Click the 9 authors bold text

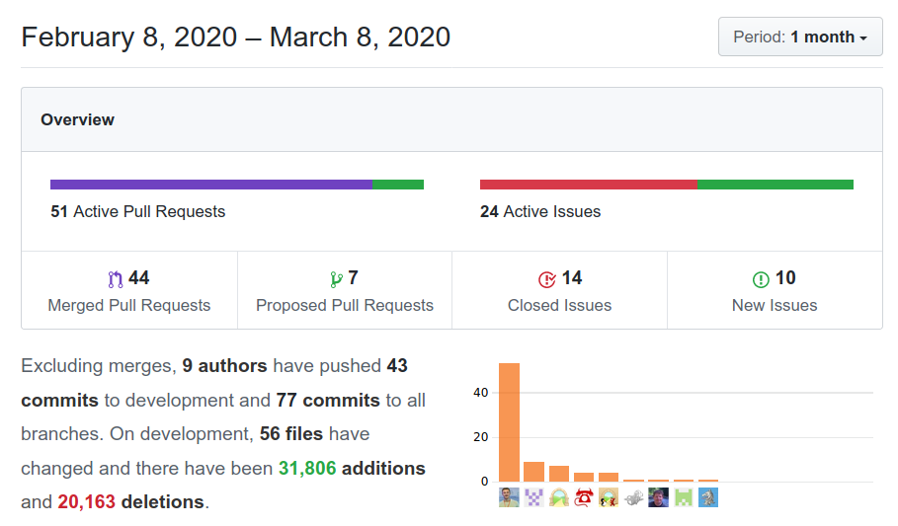point(224,366)
